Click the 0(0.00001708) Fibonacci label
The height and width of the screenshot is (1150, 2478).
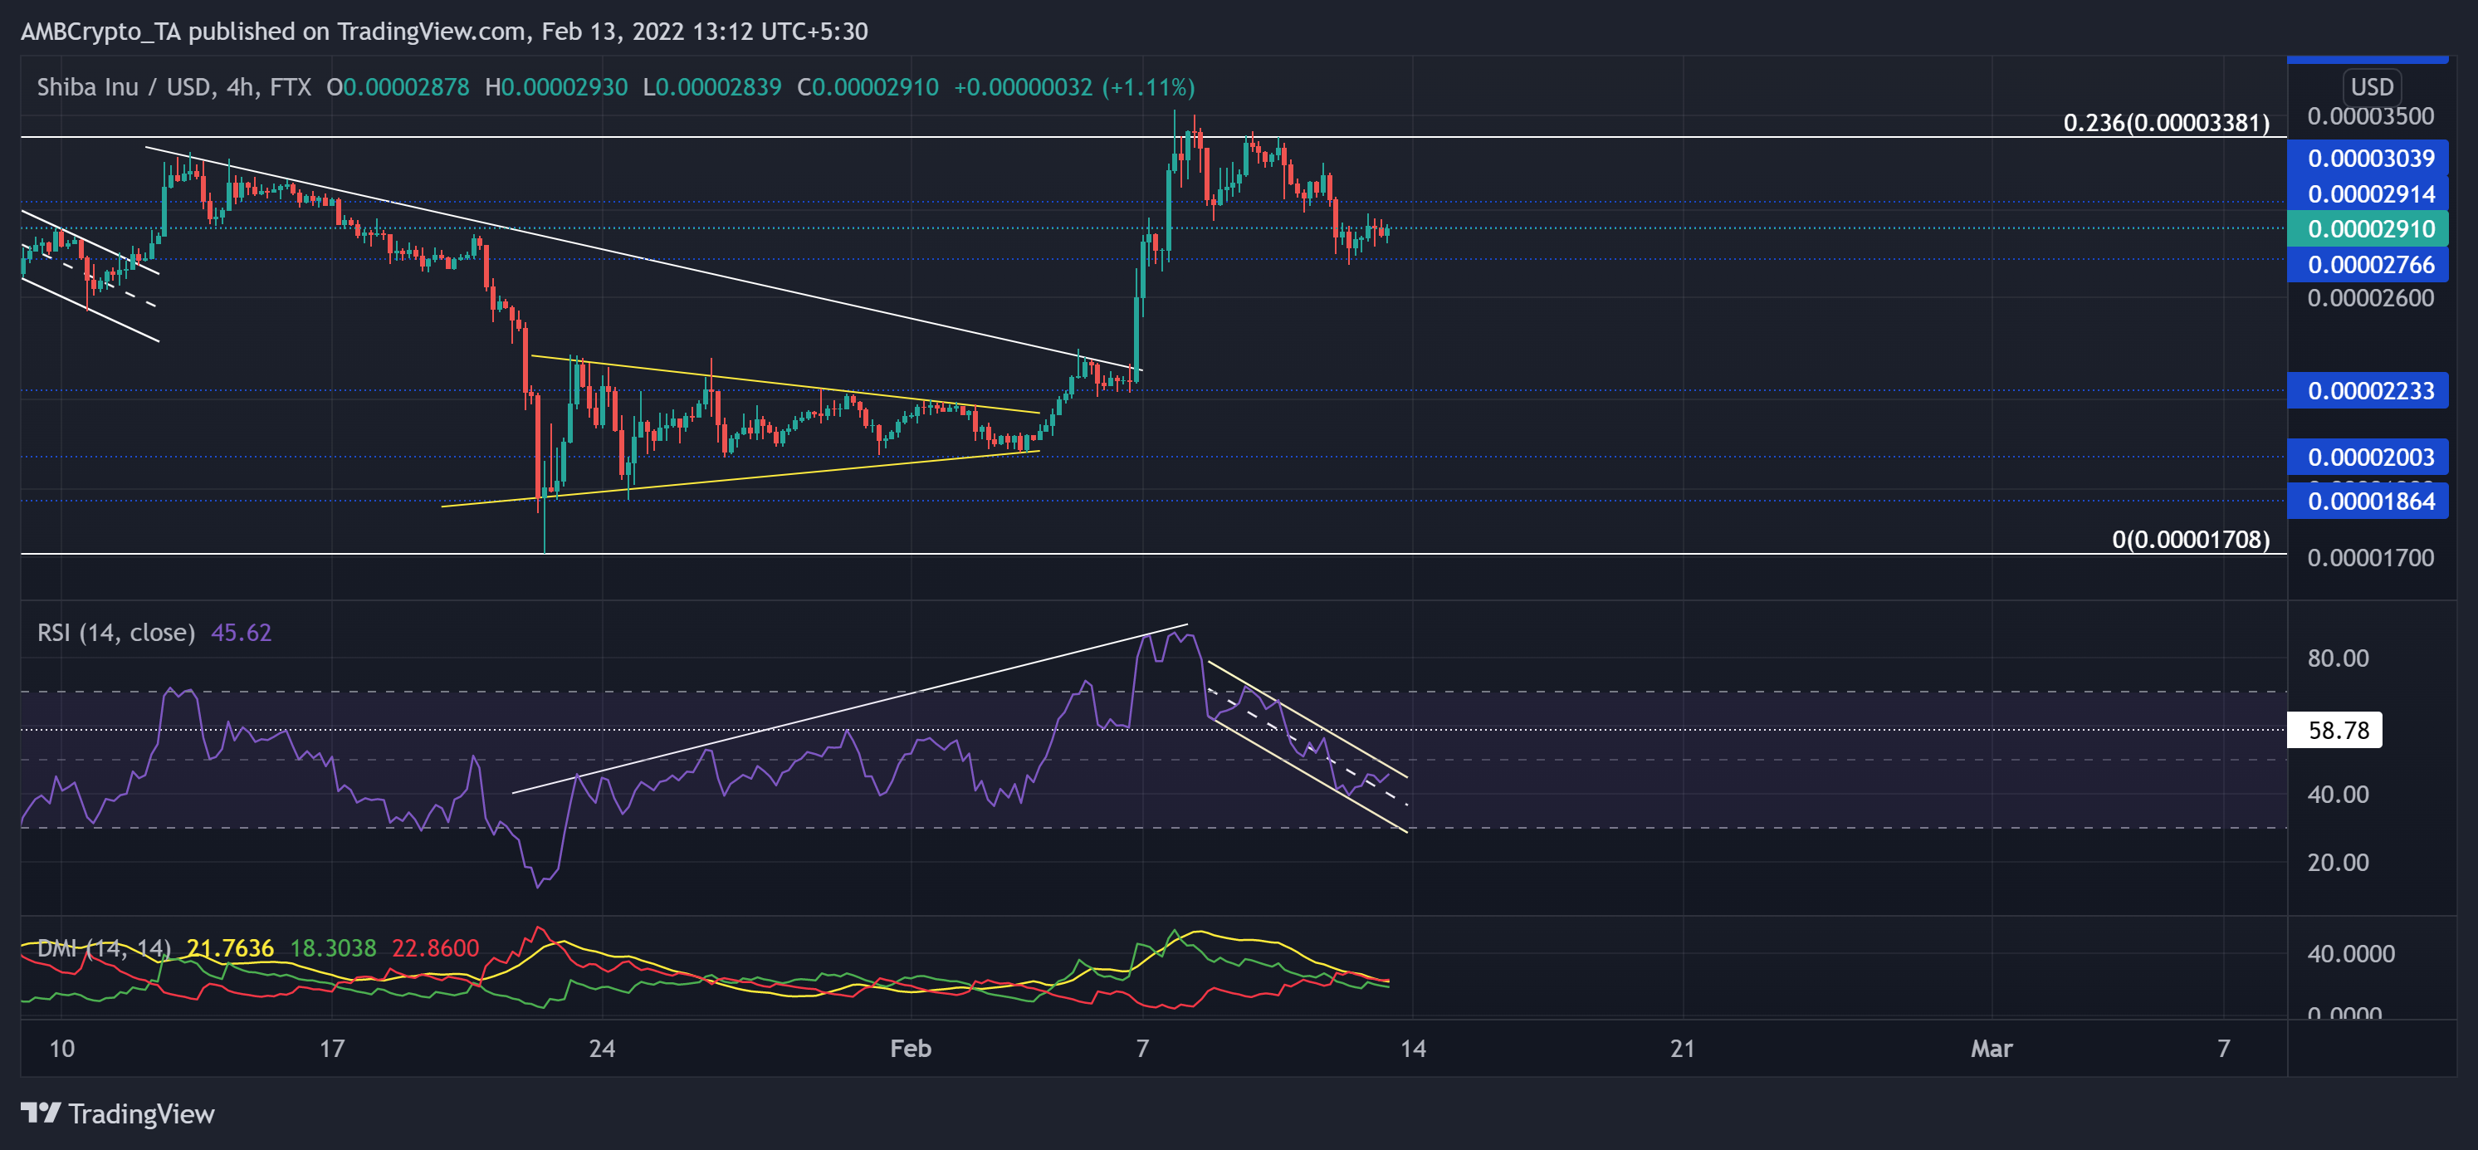tap(2191, 540)
